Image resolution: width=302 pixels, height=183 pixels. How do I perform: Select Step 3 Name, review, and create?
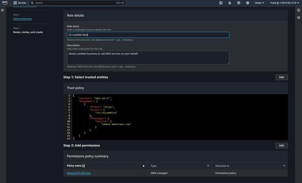[28, 32]
